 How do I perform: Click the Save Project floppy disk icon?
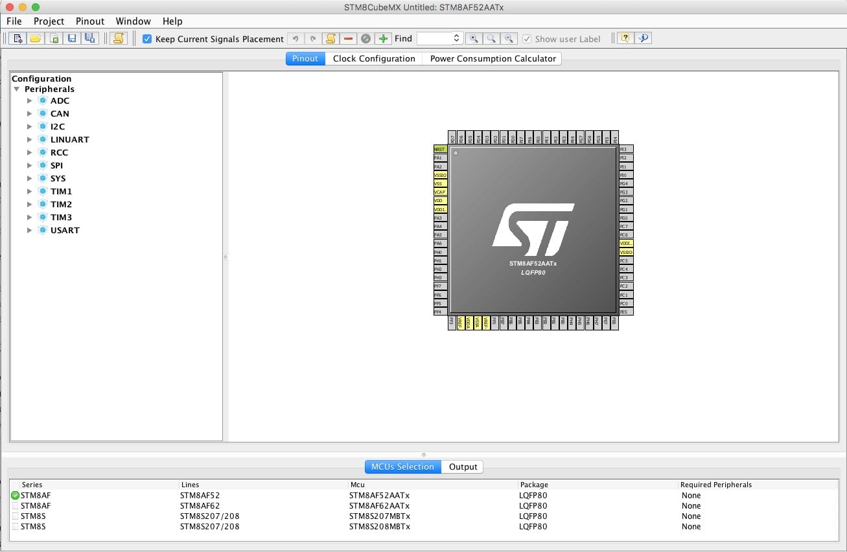click(72, 39)
